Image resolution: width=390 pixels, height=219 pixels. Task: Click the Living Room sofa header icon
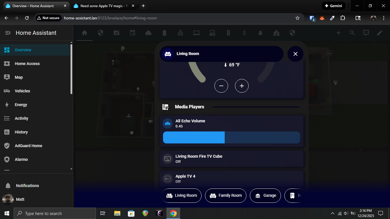click(168, 54)
